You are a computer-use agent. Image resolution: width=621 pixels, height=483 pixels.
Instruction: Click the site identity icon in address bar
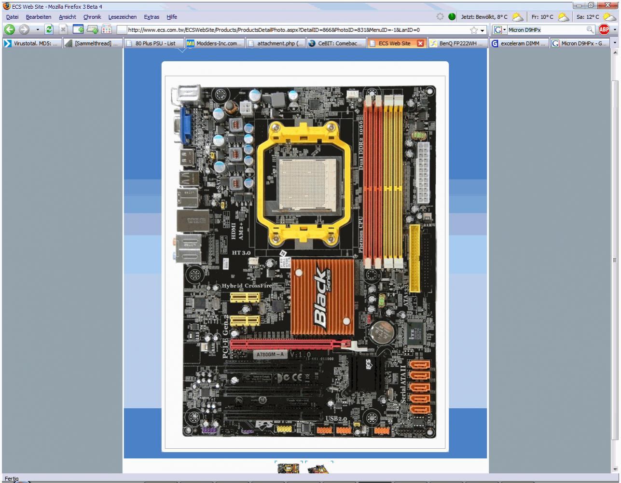coord(122,30)
